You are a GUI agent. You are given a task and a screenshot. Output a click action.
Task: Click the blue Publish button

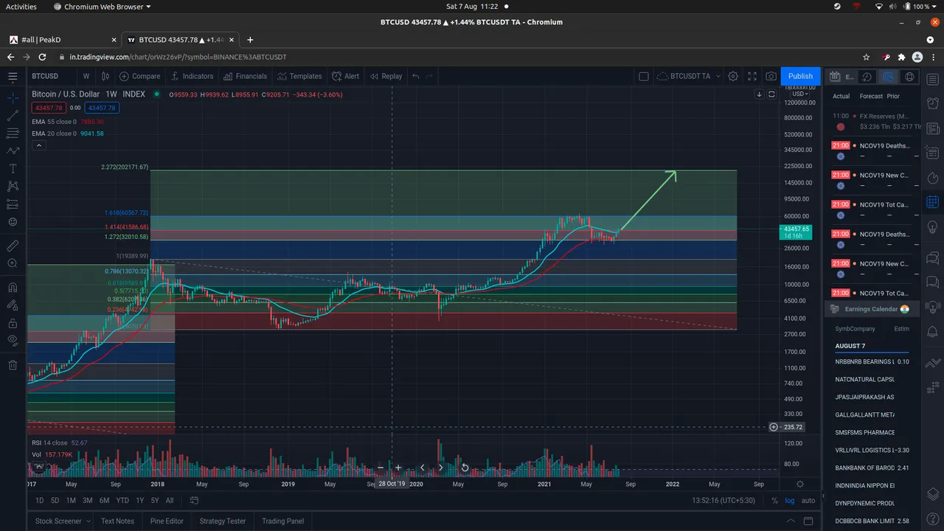point(800,76)
